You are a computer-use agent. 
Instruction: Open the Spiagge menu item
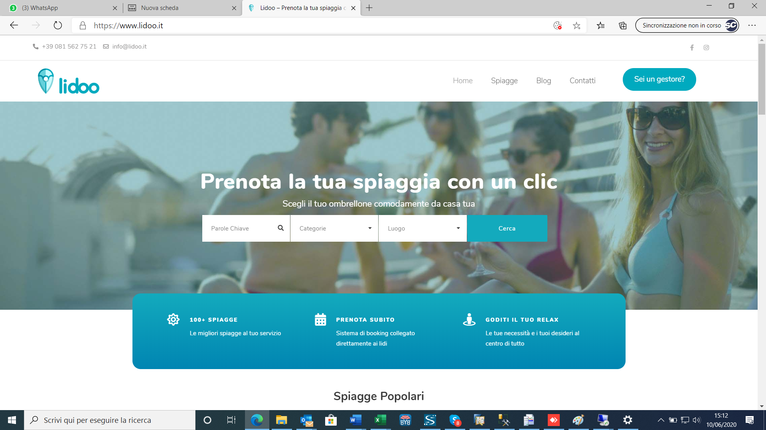point(504,80)
